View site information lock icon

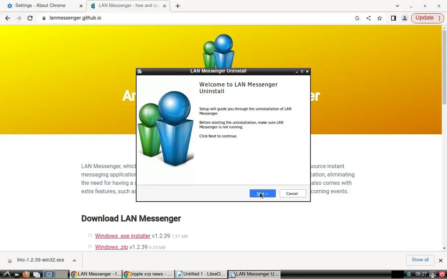44,18
